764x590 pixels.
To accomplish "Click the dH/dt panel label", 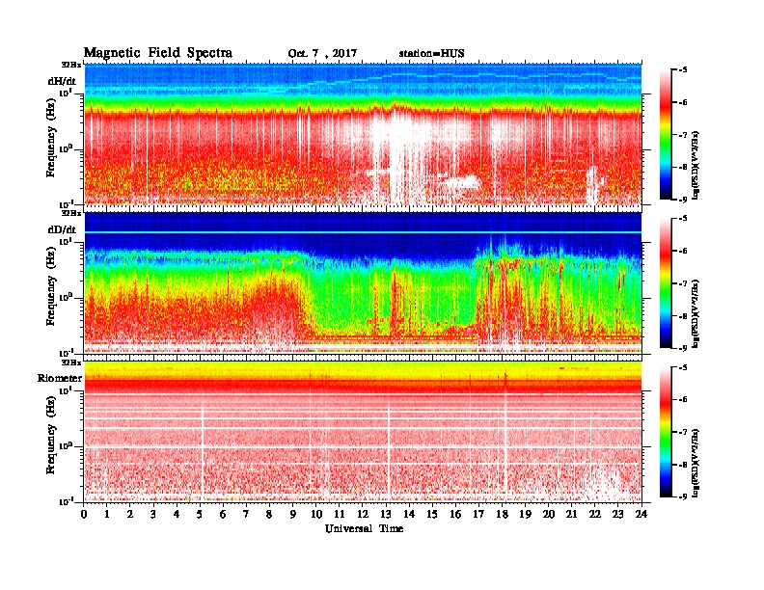I will tap(62, 81).
